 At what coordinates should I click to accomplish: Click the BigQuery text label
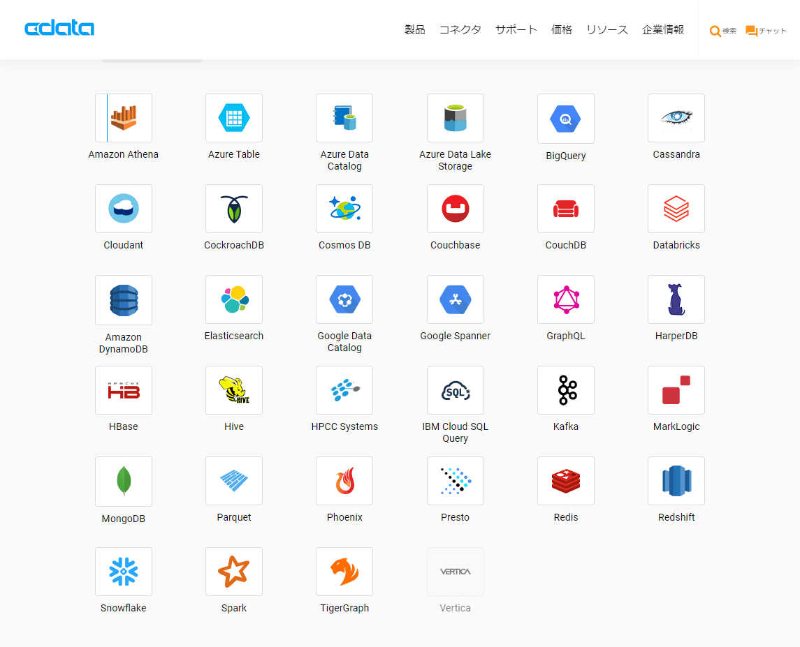click(566, 156)
